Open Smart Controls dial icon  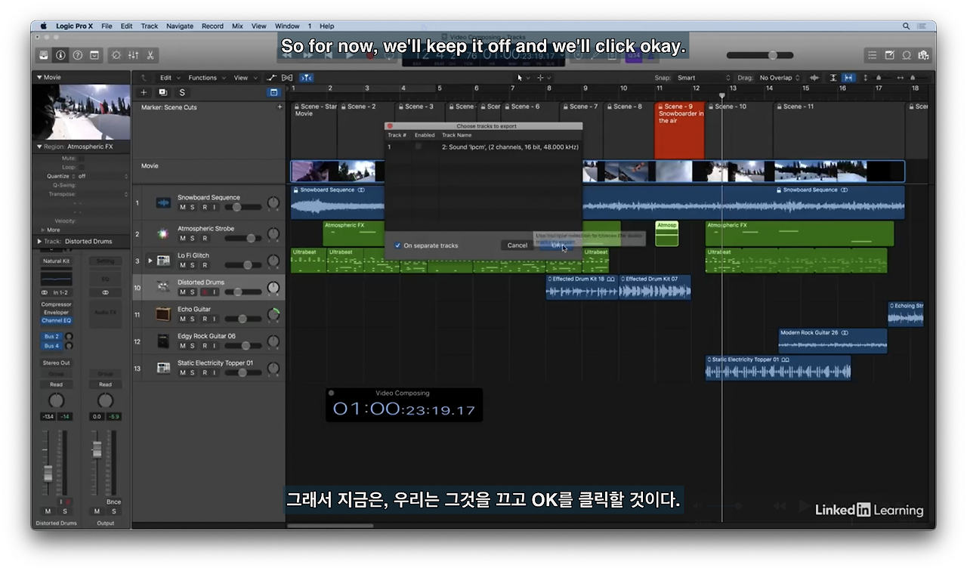pyautogui.click(x=116, y=55)
